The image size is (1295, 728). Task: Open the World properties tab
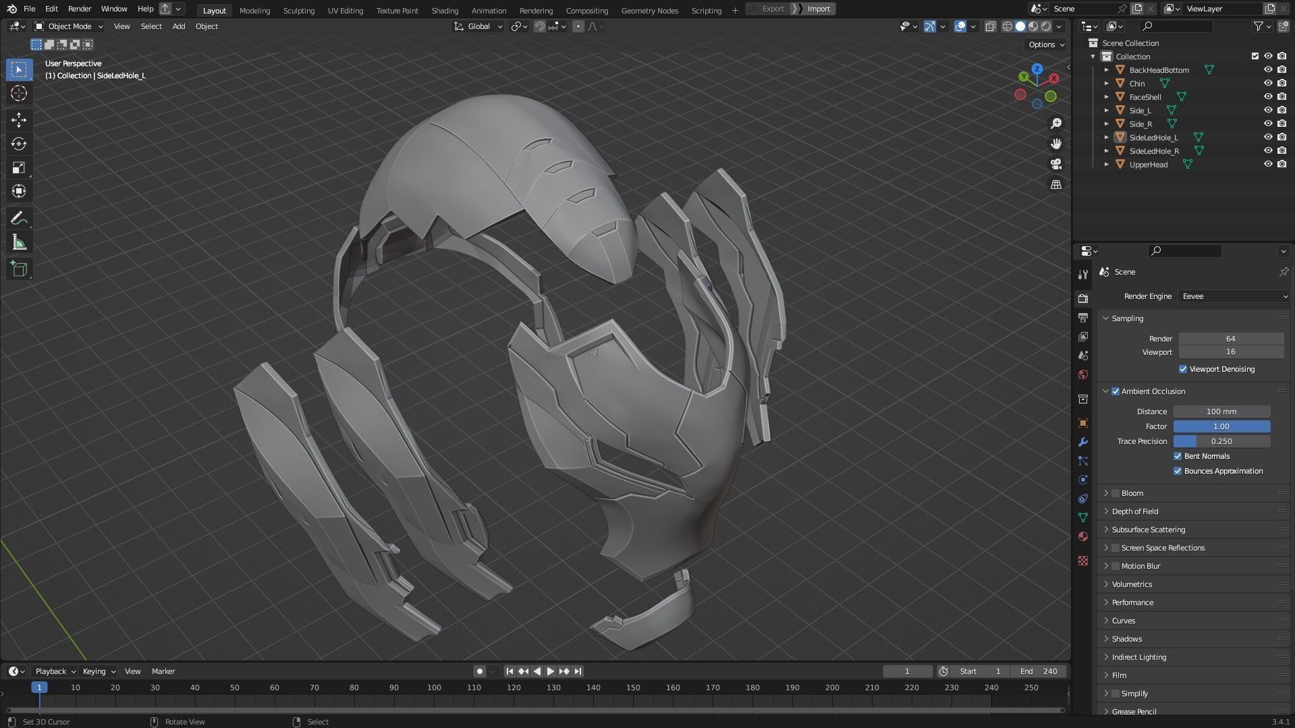[x=1083, y=374]
